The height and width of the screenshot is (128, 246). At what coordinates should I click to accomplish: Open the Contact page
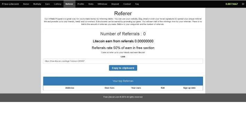pos(127,4)
